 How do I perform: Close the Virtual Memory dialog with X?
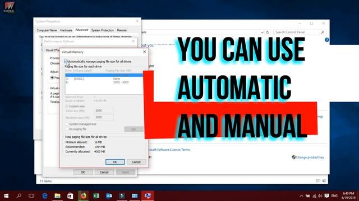coord(144,52)
